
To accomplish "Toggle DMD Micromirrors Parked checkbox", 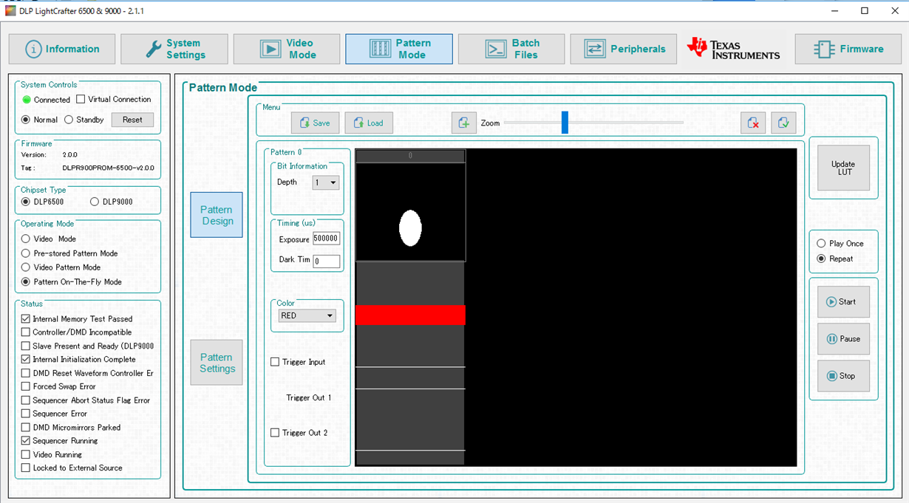I will click(26, 427).
